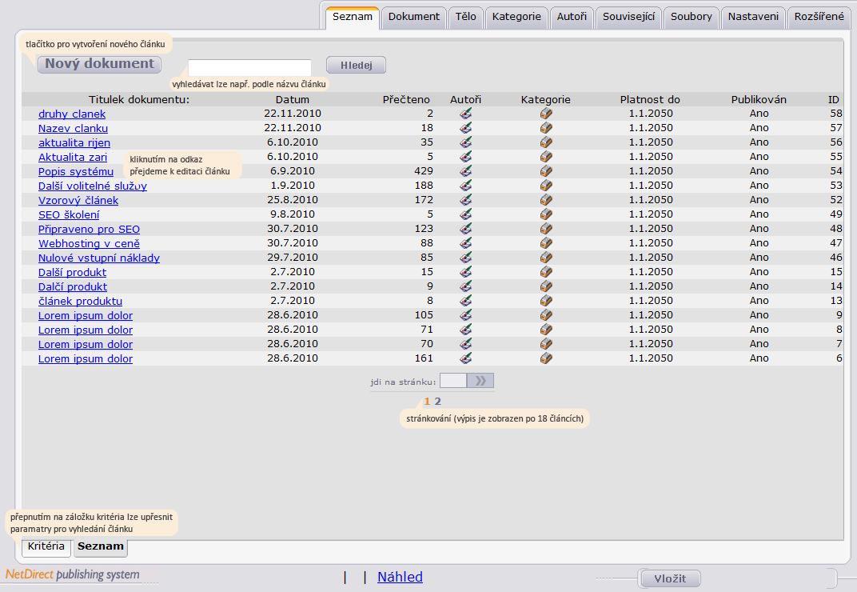Viewport: 857px width, 592px height.
Task: Click category icon for Další volitelné služby
Action: (546, 185)
